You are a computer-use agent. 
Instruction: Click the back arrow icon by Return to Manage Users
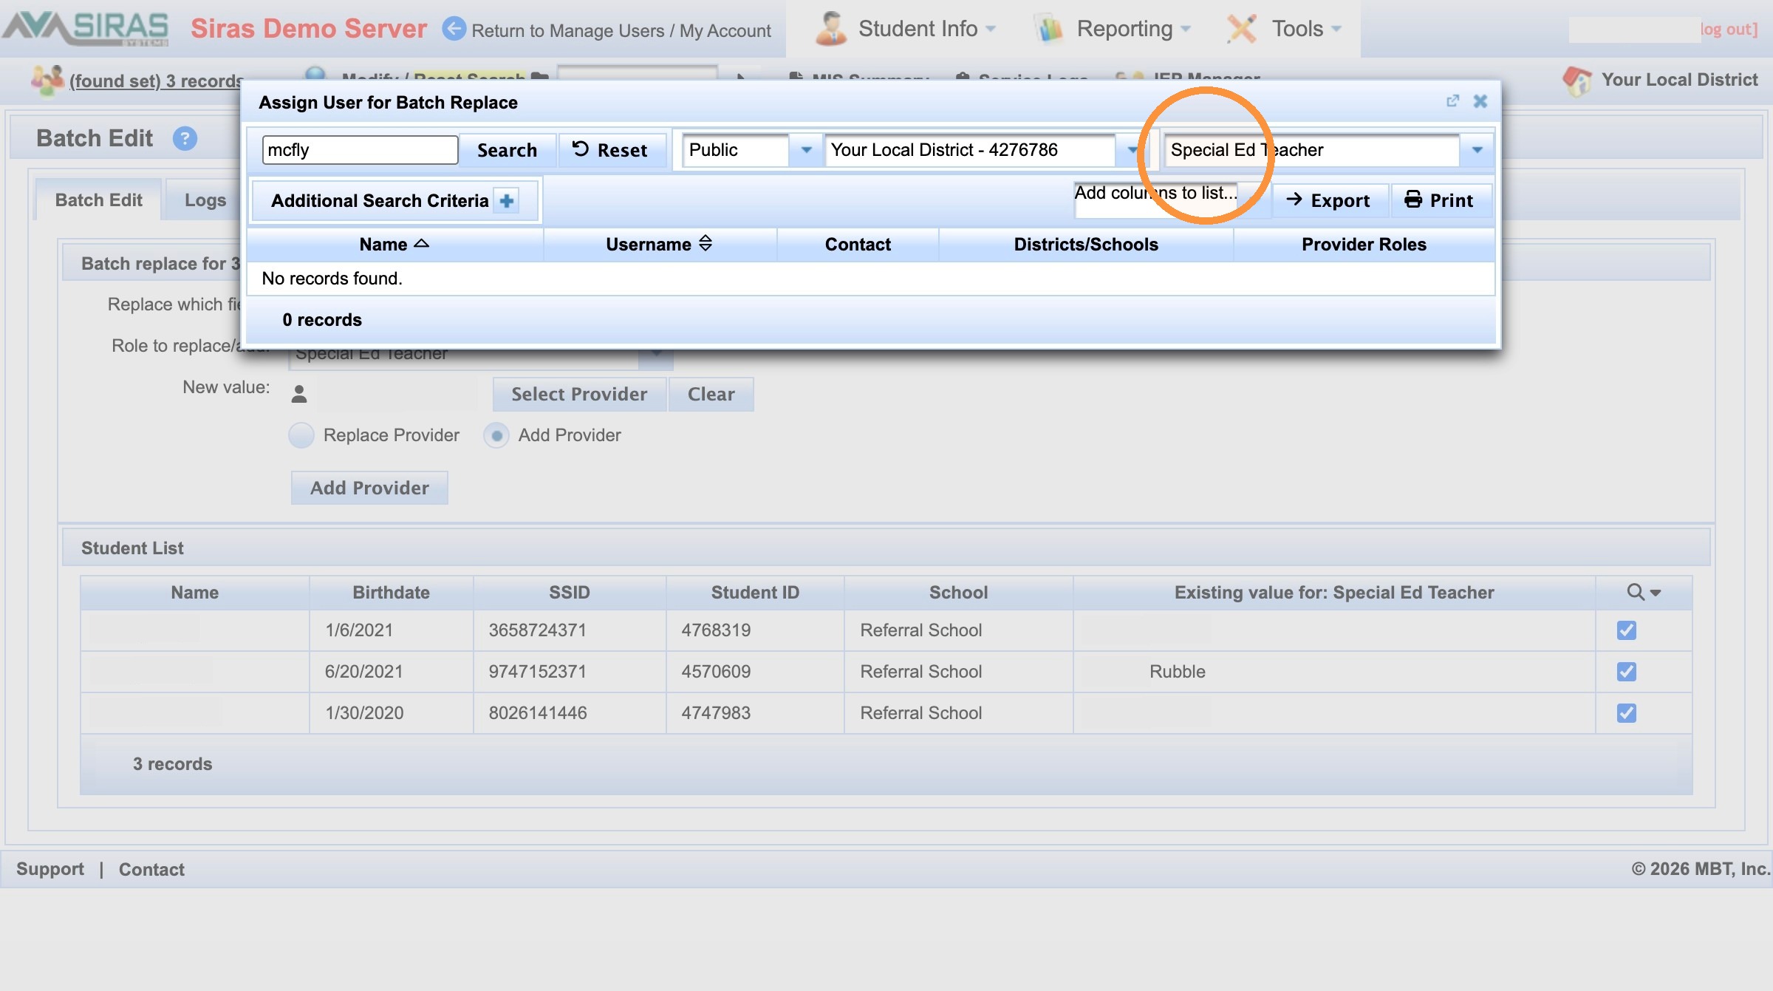454,29
